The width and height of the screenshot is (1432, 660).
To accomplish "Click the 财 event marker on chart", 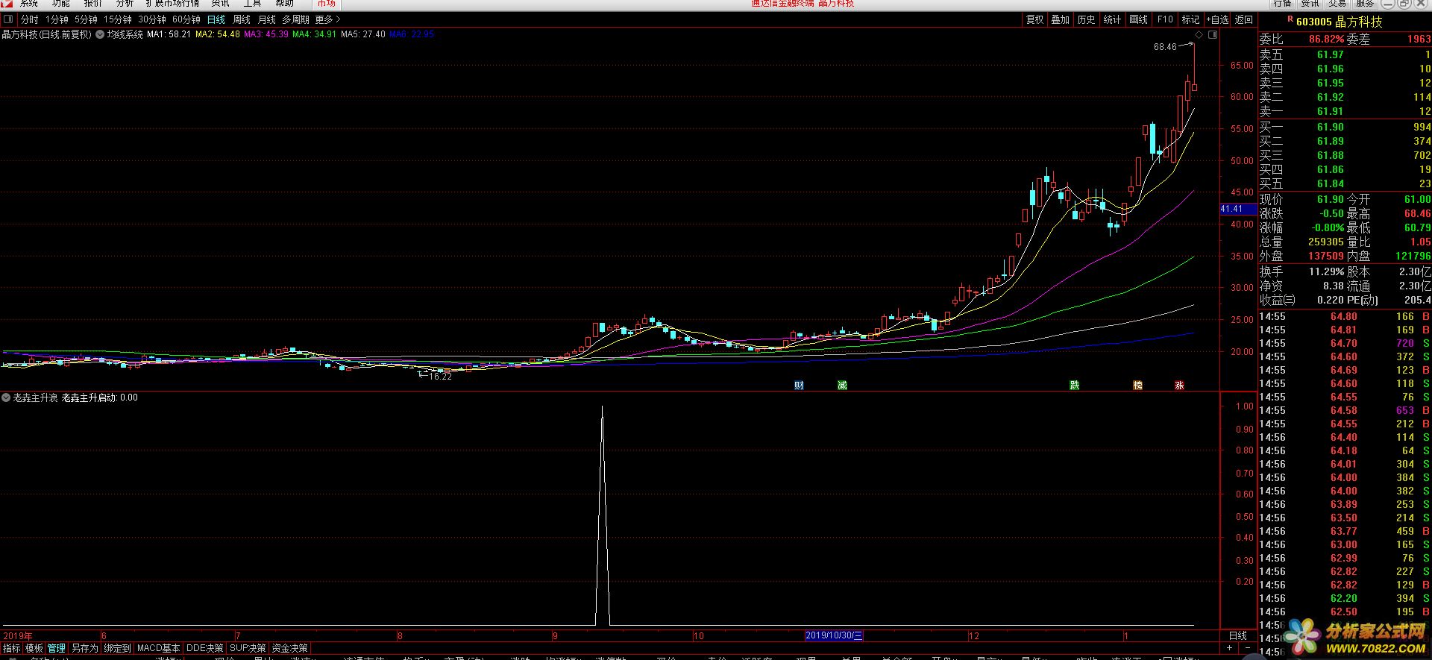I will (799, 385).
